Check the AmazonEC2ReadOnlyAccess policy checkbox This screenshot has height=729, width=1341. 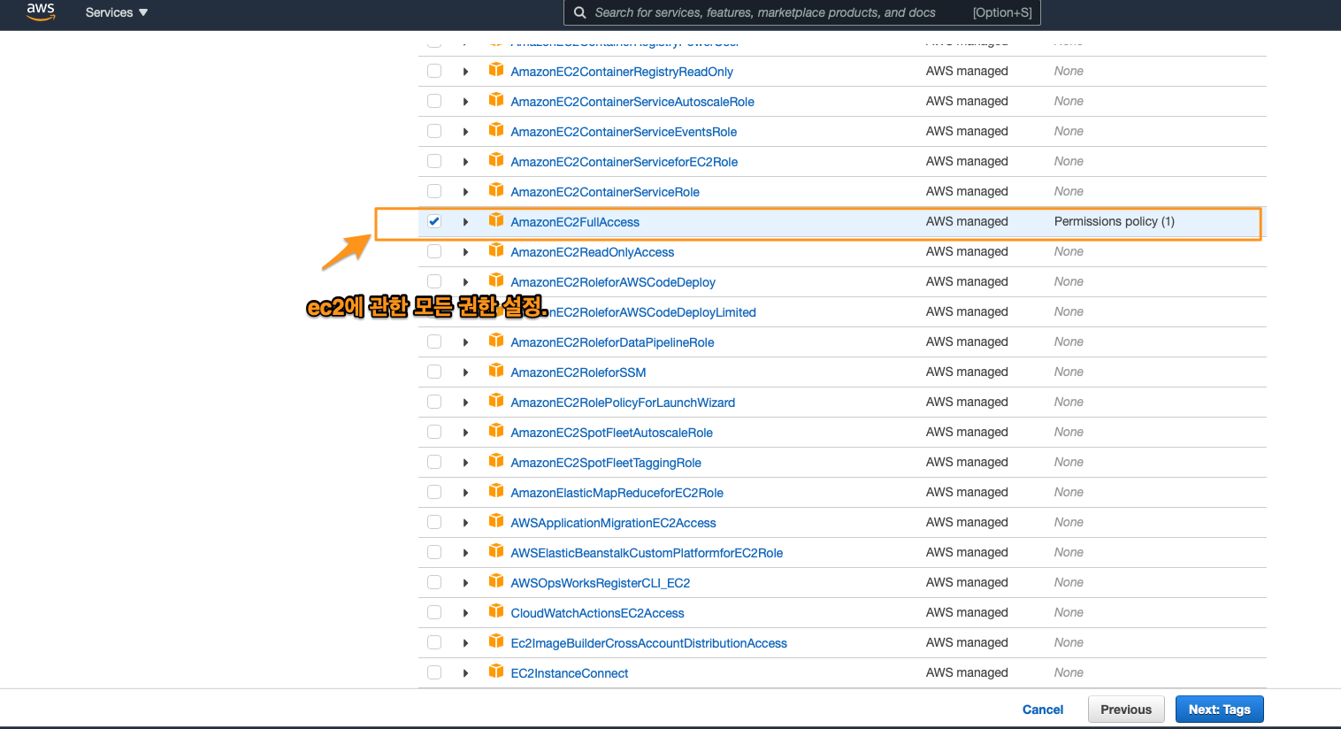434,251
